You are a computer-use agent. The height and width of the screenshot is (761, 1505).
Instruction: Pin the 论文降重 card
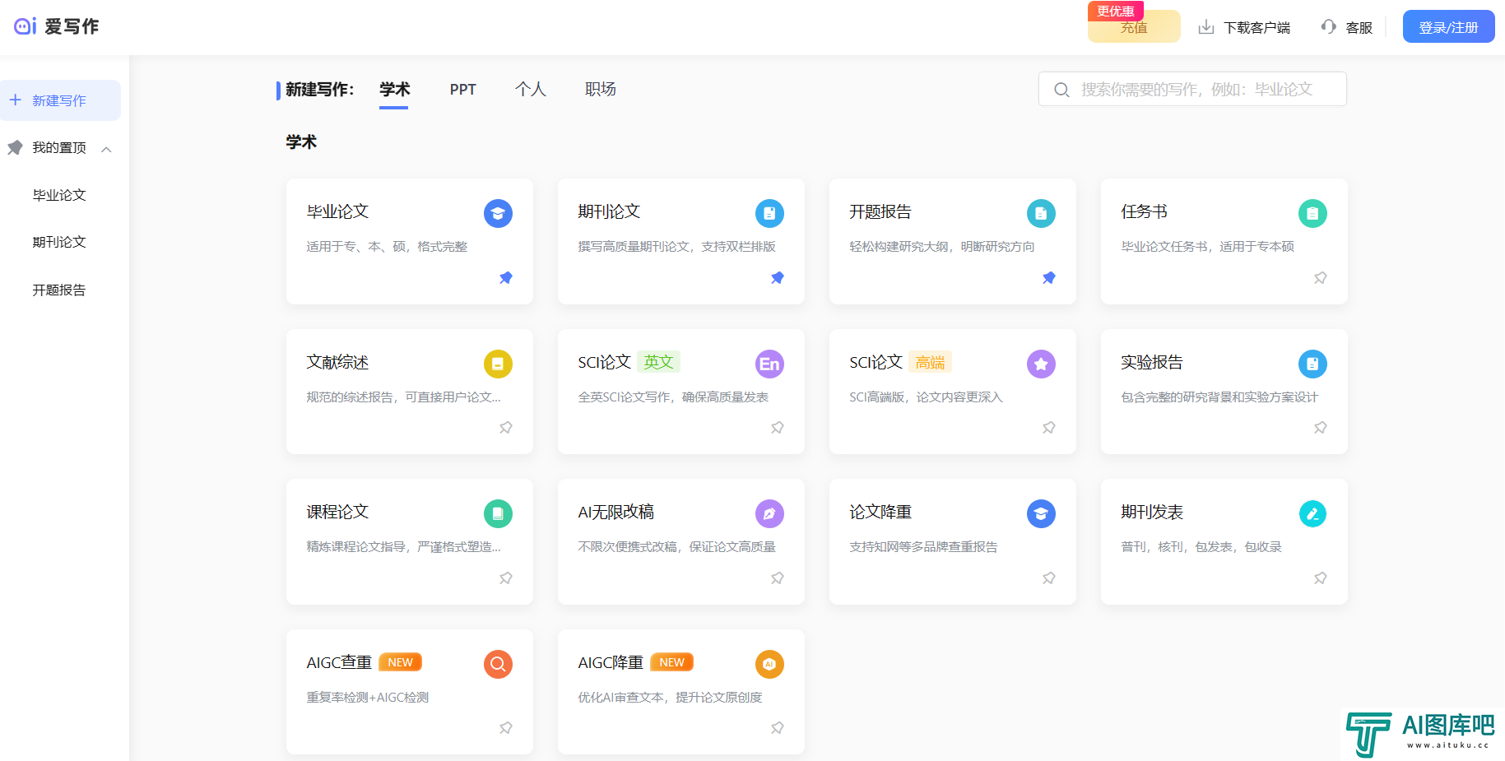(1049, 578)
